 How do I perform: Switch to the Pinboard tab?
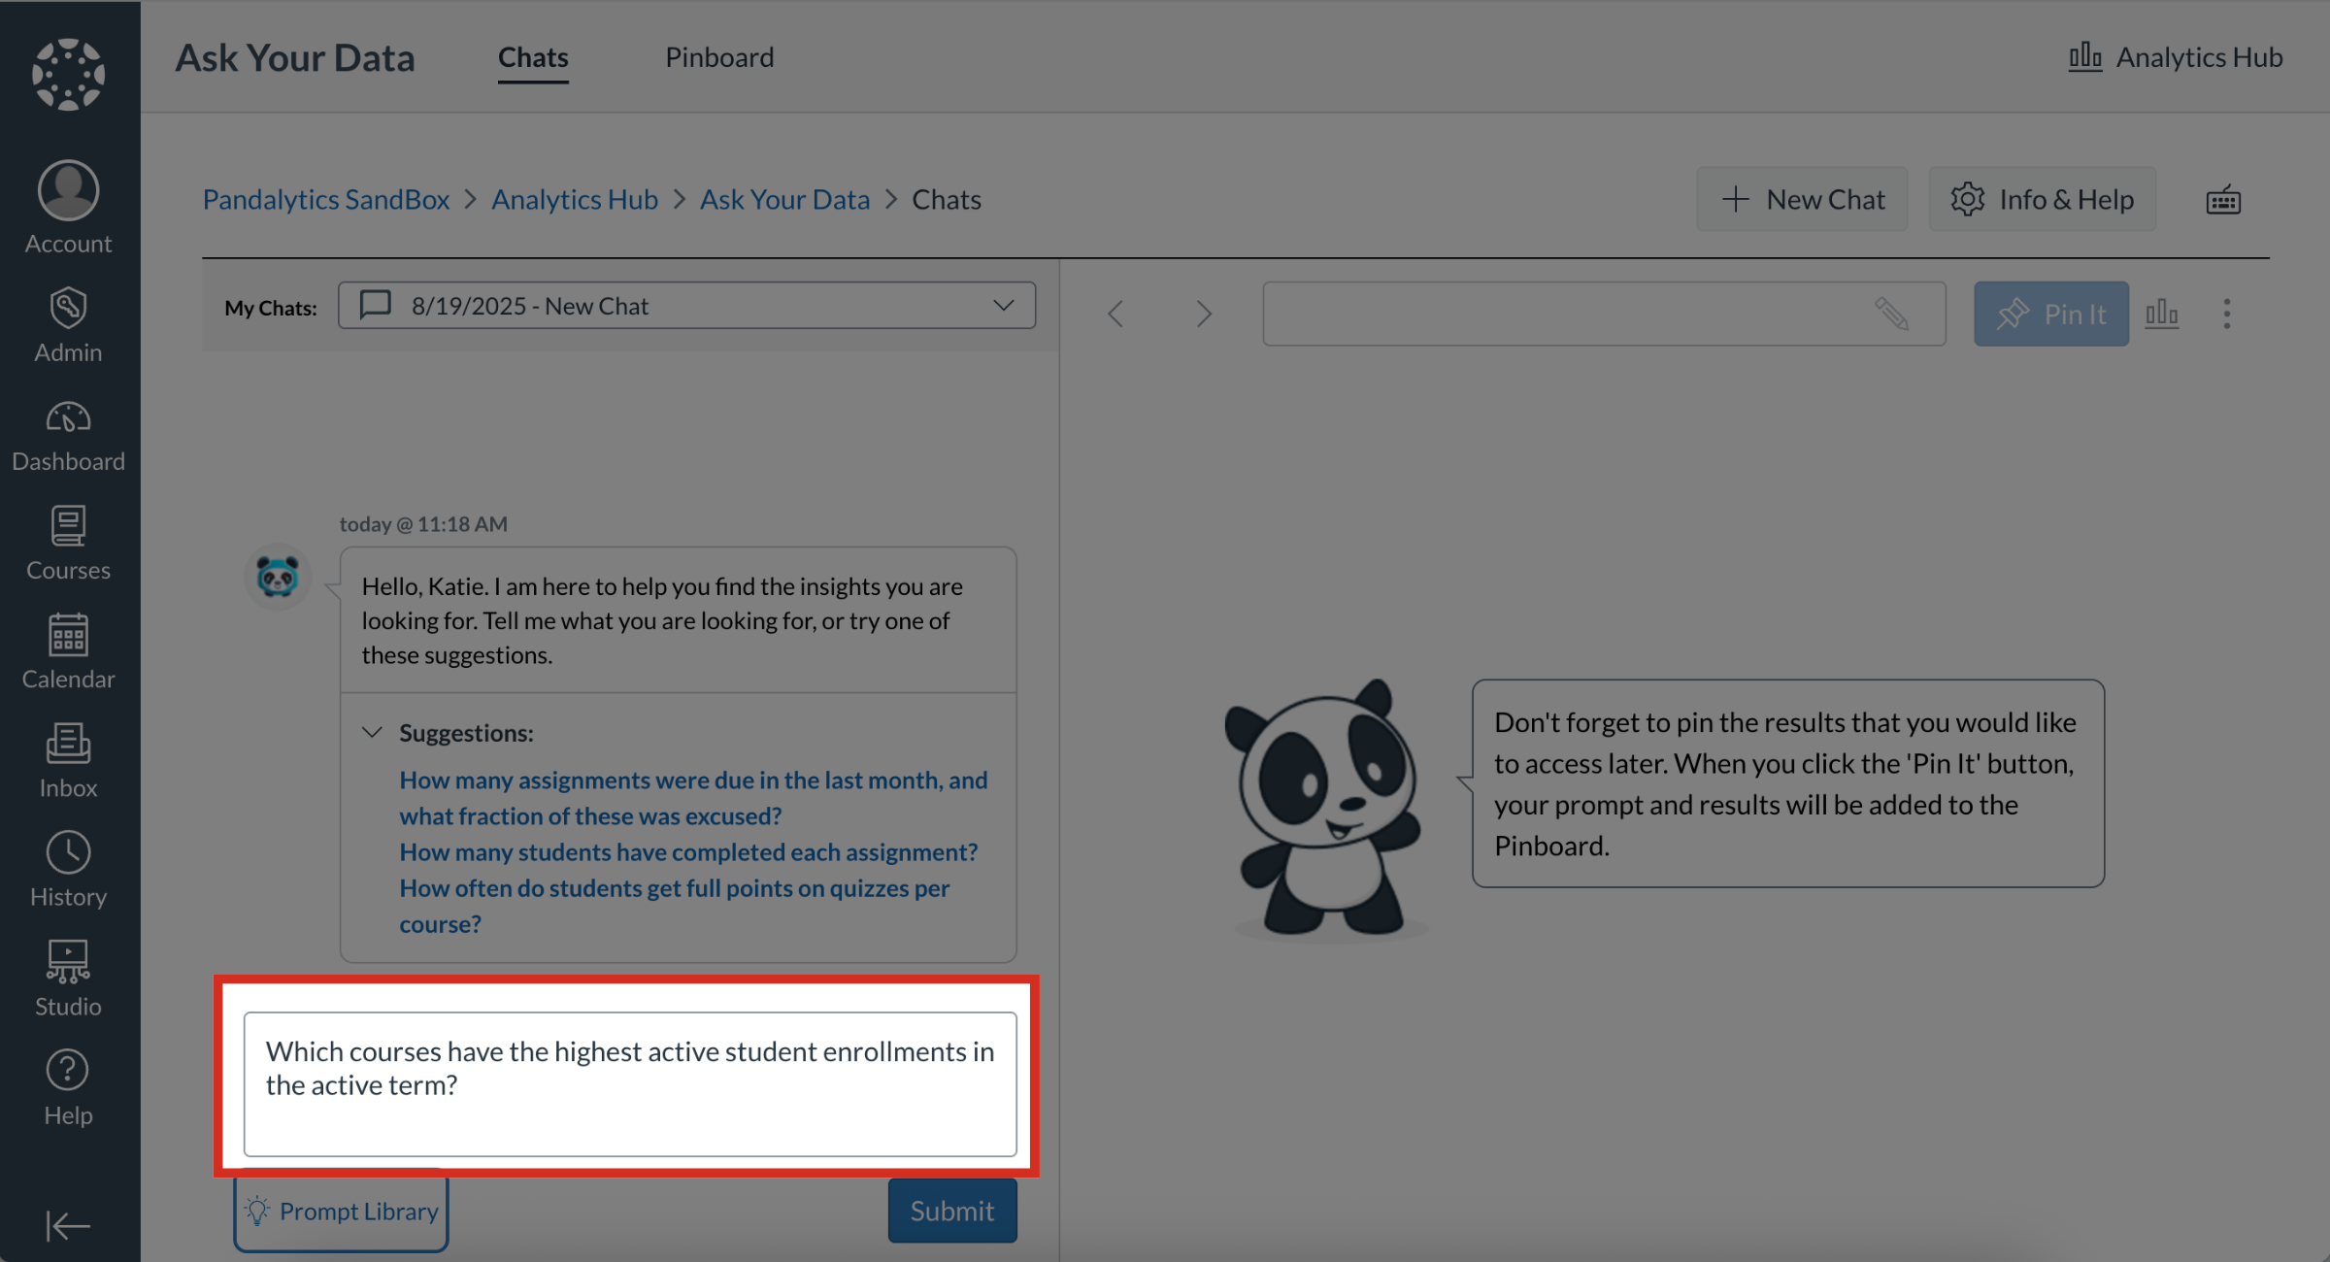719,57
